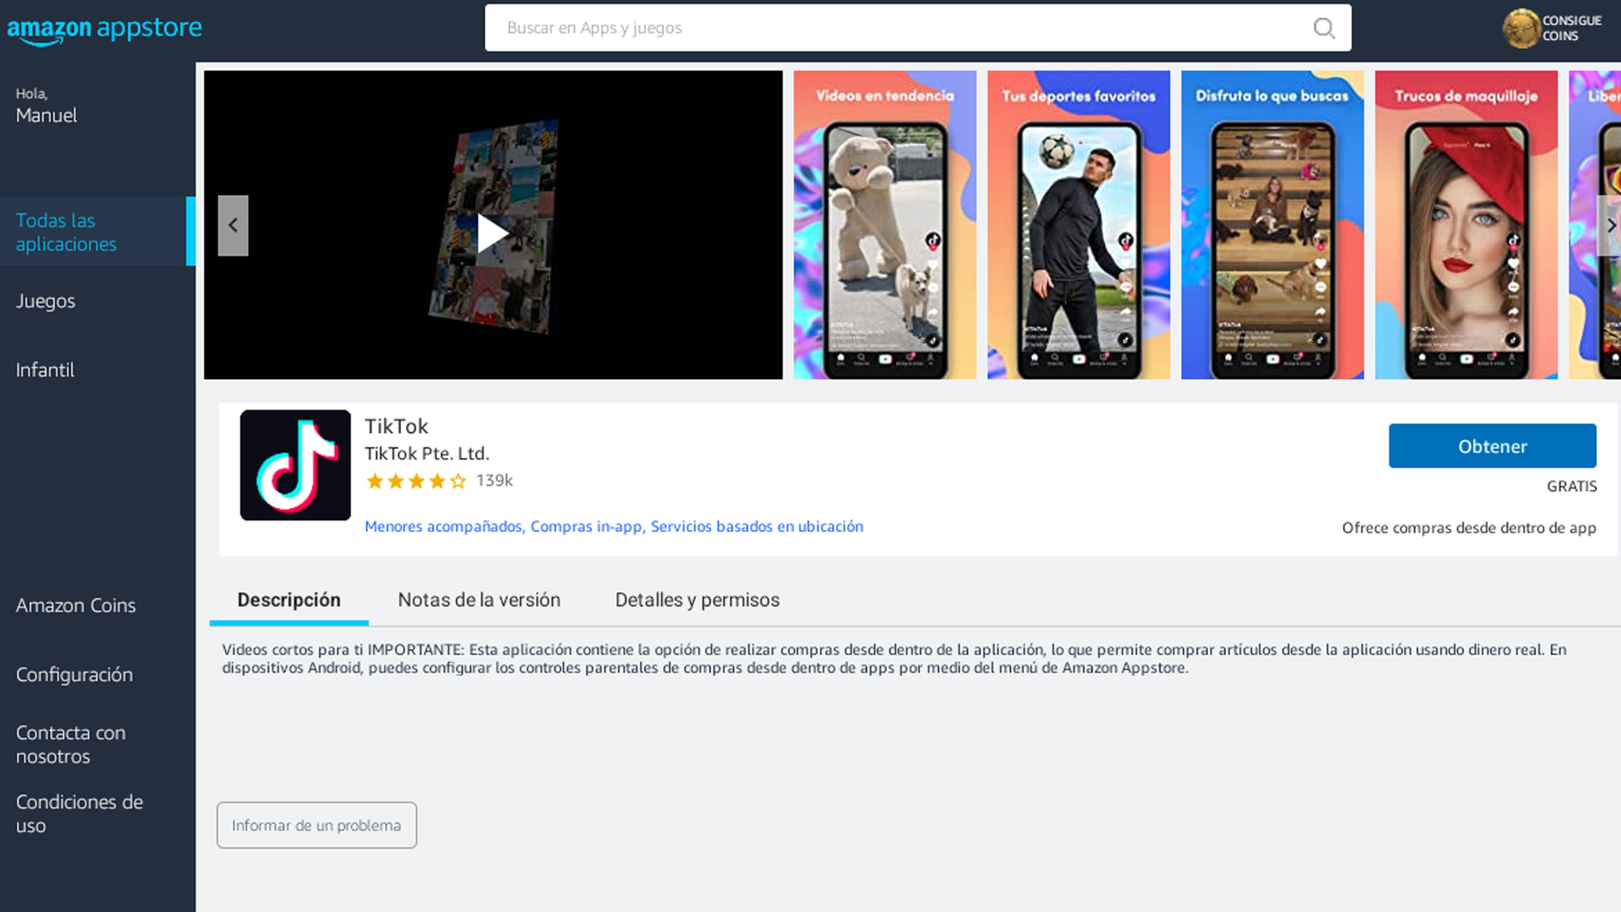Select Todas las aplicaciones in sidebar
Image resolution: width=1621 pixels, height=912 pixels.
point(98,232)
